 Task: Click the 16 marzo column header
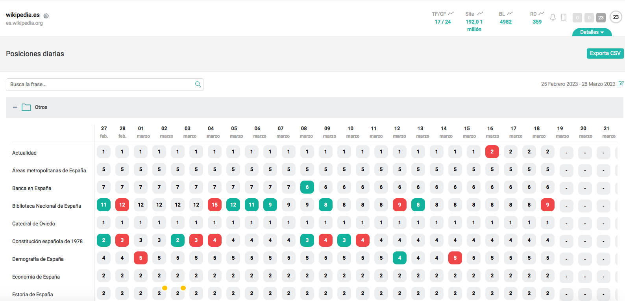[x=492, y=132]
